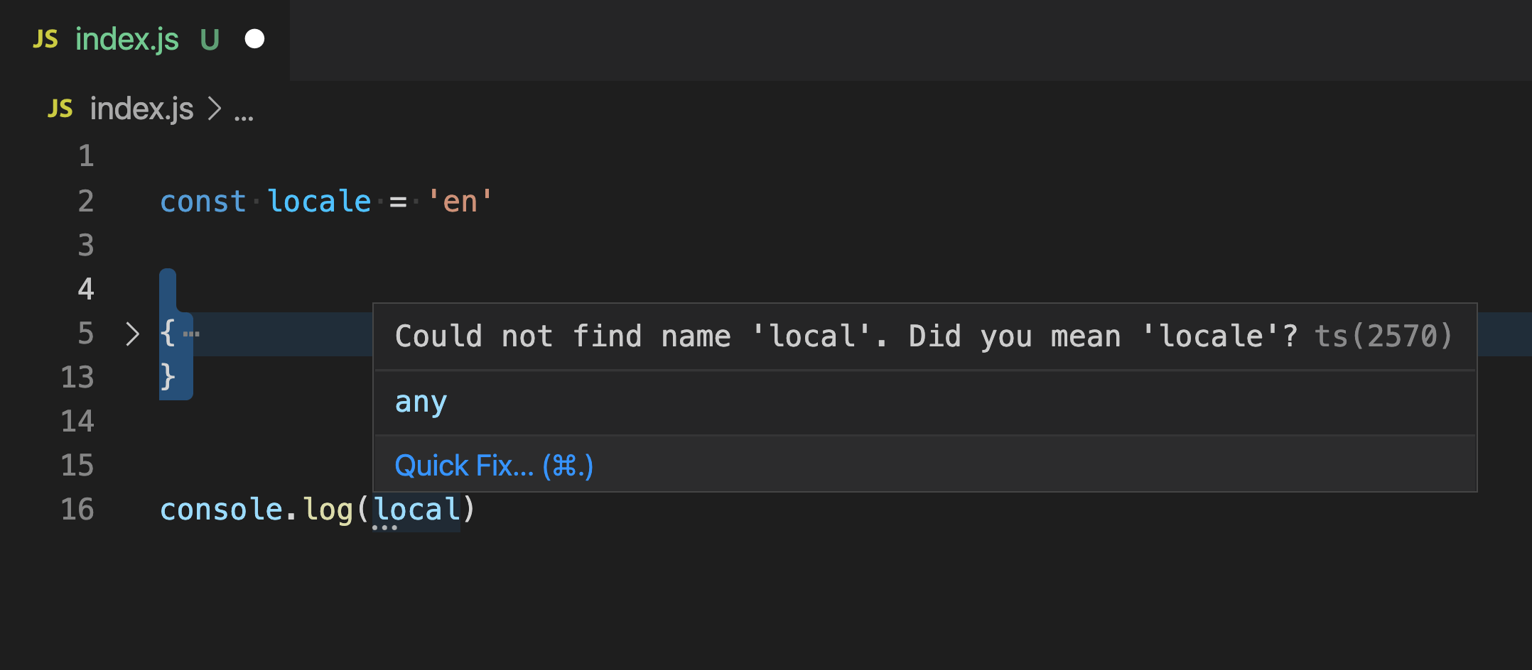This screenshot has width=1532, height=670.
Task: Click the unsaved changes dot on the tab
Action: (255, 39)
